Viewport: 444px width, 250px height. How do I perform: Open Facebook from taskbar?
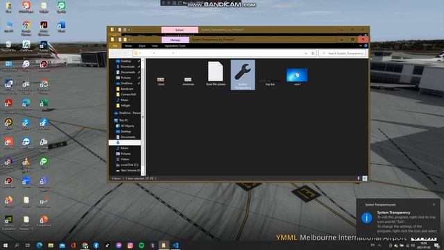(96, 245)
